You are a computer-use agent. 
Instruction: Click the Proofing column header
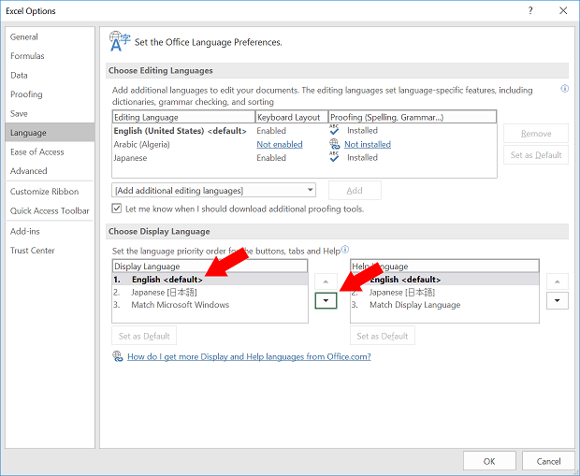tap(413, 117)
